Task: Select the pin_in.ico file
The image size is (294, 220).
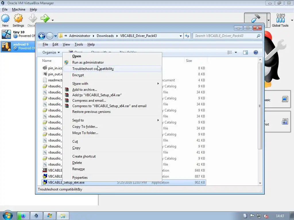Action: 53,68
